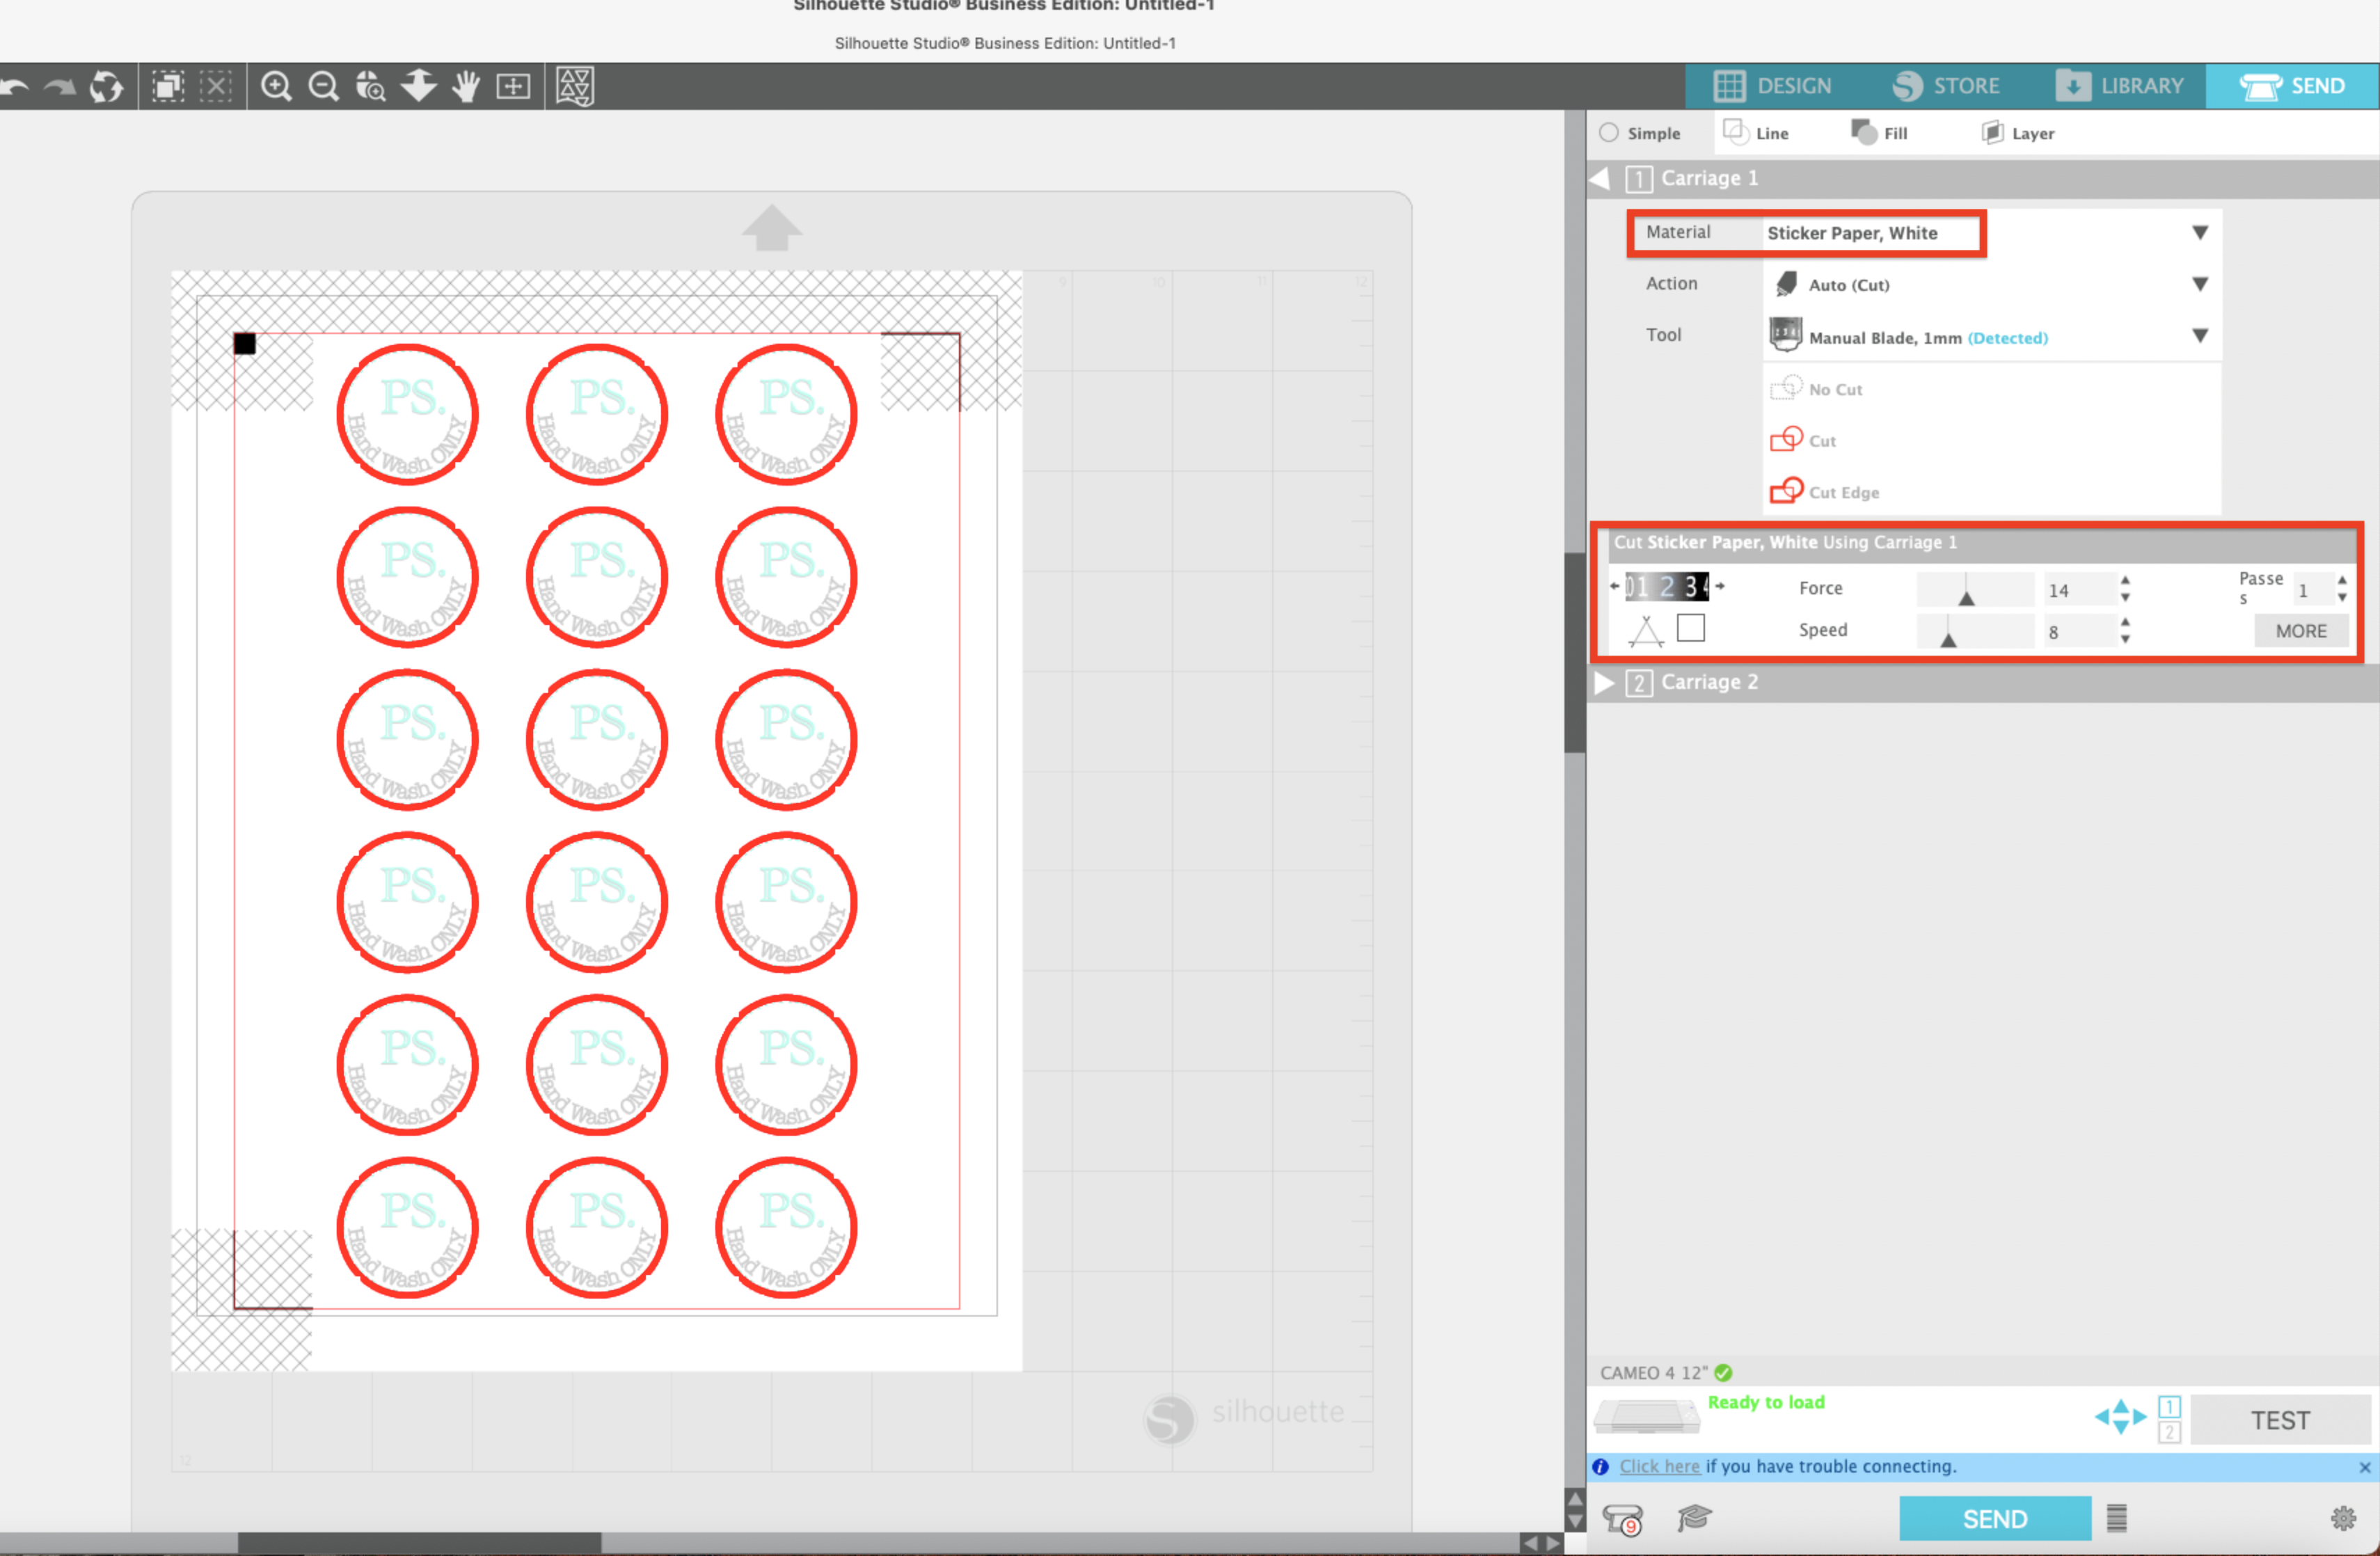2380x1556 pixels.
Task: Open the Action dropdown showing Auto Cut
Action: (2200, 284)
